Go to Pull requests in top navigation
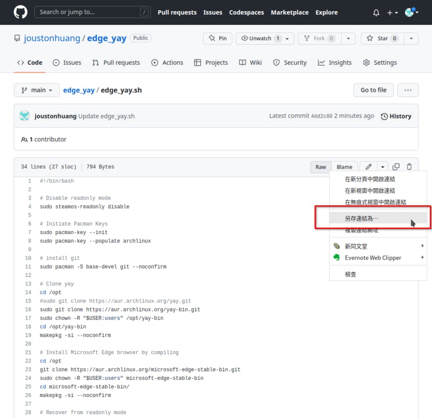The height and width of the screenshot is (418, 432). click(177, 13)
